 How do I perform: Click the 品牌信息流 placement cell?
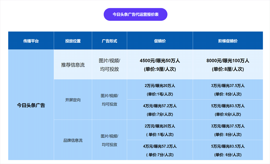(x=73, y=140)
